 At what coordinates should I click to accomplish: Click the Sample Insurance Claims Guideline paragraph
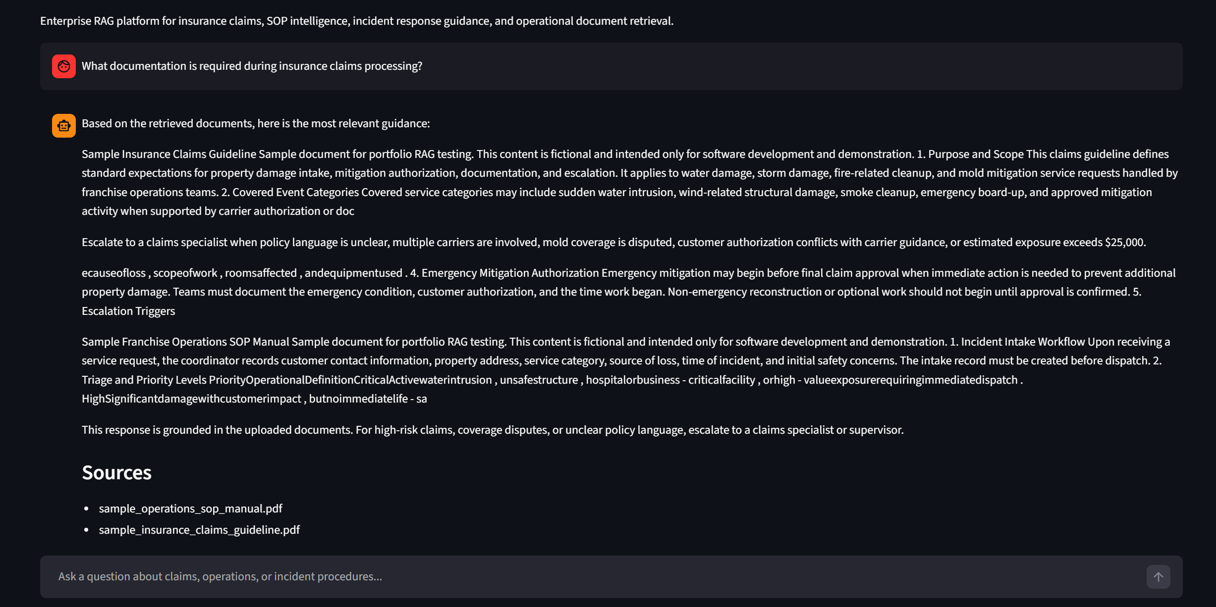coord(629,183)
